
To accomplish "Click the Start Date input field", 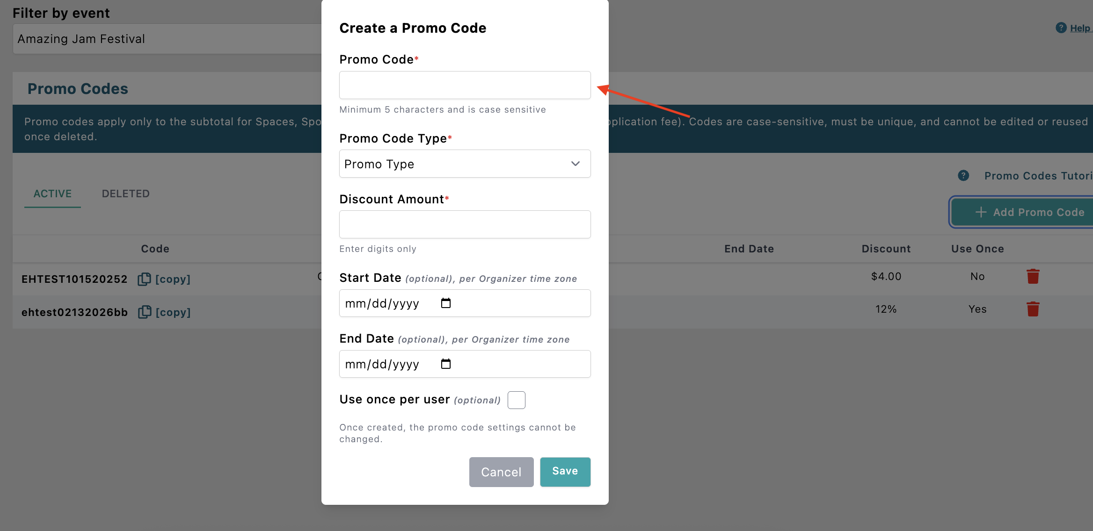I will (x=388, y=303).
